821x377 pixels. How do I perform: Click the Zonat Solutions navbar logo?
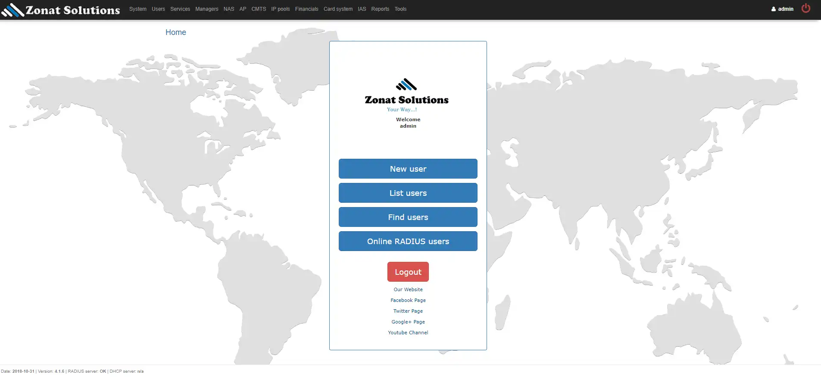[61, 10]
